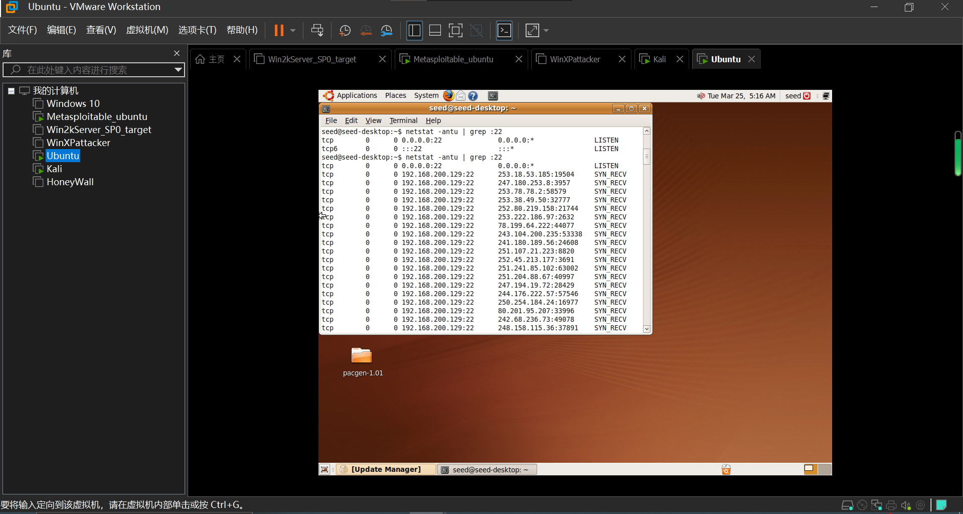The height and width of the screenshot is (514, 963).
Task: Open the Terminal menu in terminal window
Action: click(403, 120)
